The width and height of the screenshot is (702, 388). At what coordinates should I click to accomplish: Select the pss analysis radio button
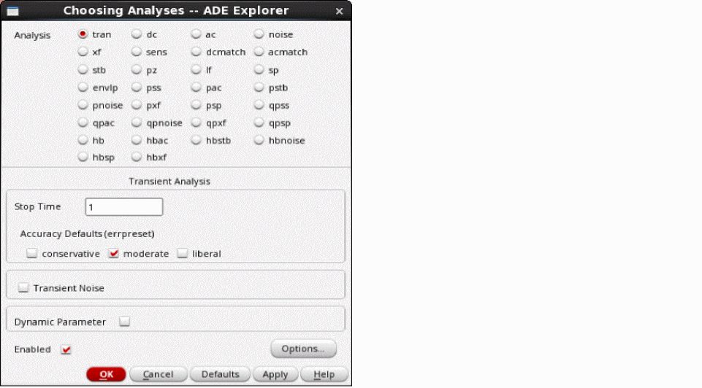[137, 88]
